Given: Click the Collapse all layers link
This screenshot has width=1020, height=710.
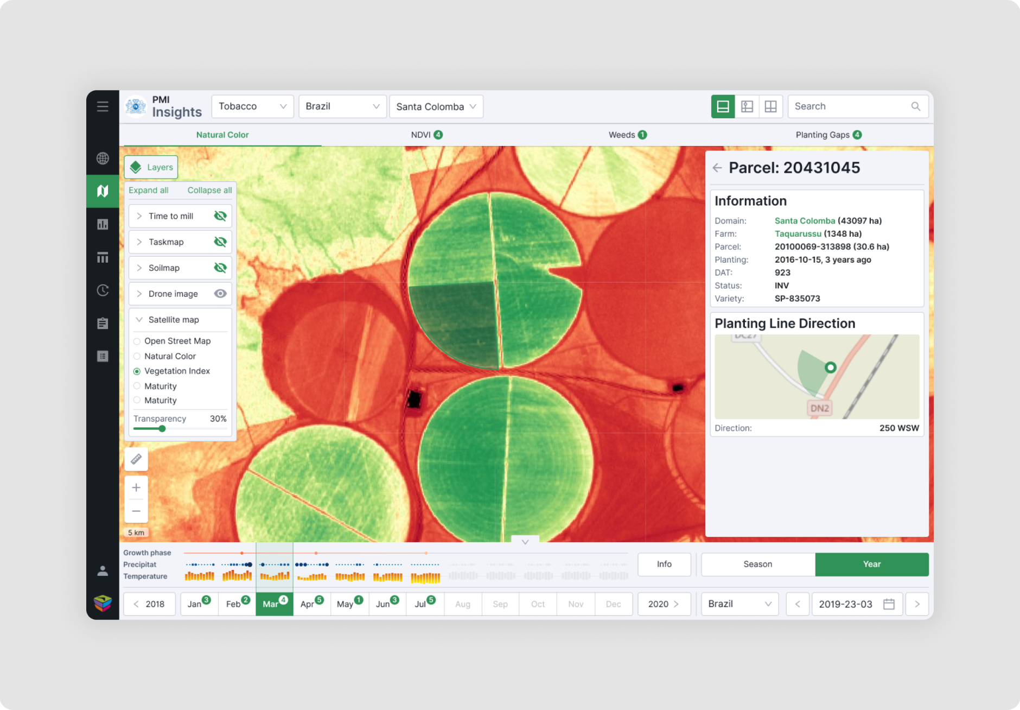Looking at the screenshot, I should 209,190.
